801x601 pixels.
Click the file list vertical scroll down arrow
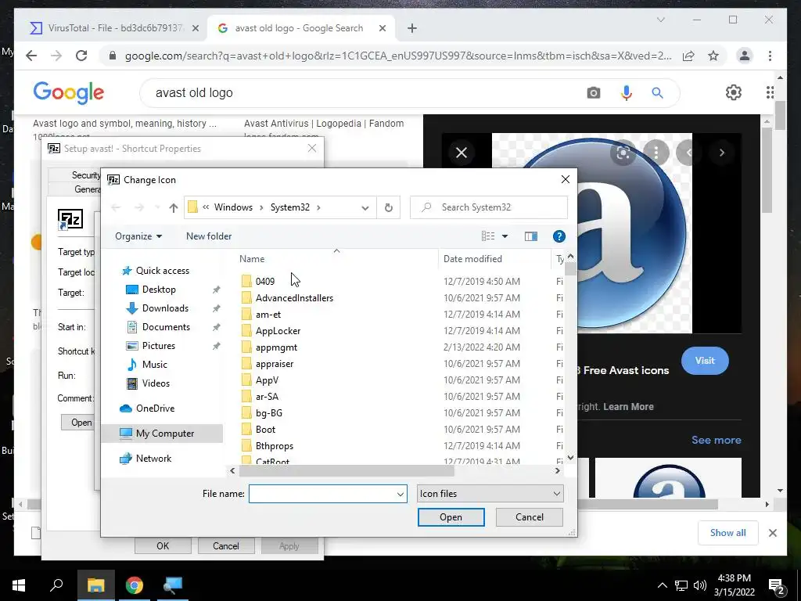(570, 457)
